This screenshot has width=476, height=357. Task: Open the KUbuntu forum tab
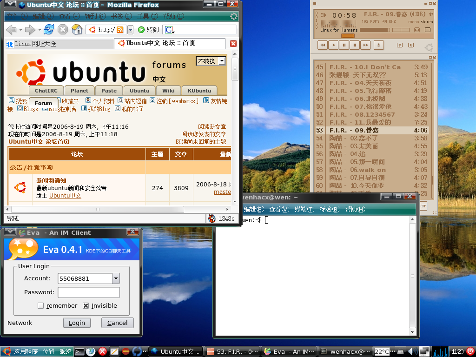(x=199, y=91)
